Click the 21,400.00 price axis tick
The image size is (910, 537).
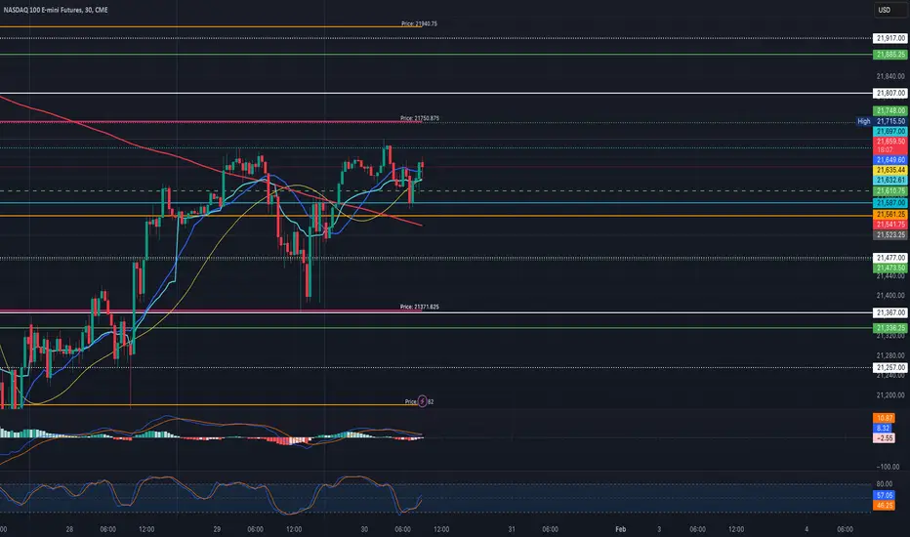point(890,296)
